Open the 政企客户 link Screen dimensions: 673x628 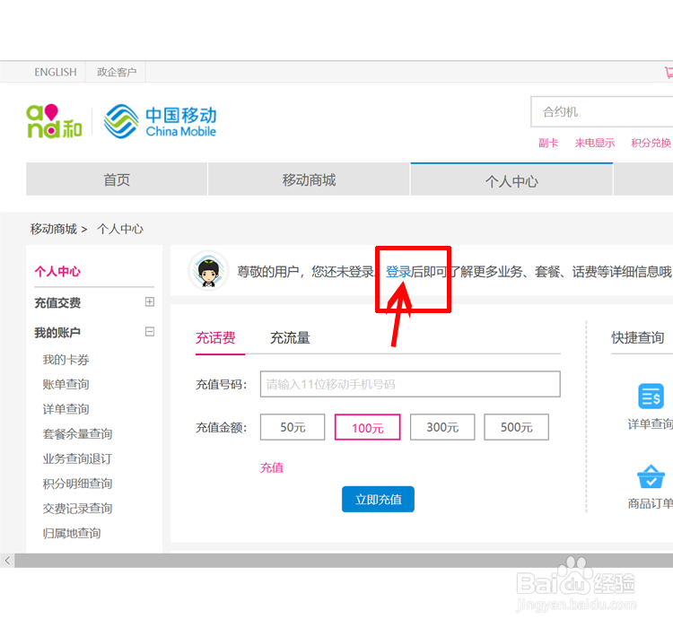pos(117,72)
